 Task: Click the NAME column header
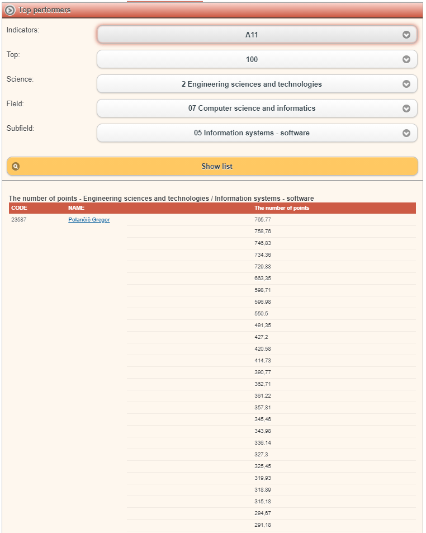pyautogui.click(x=76, y=208)
